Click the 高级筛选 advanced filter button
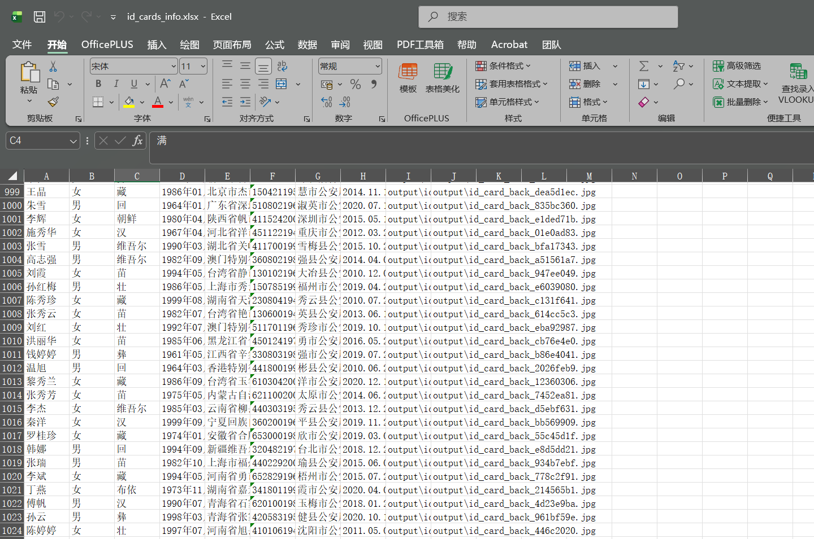Viewport: 814px width, 539px height. pos(737,66)
